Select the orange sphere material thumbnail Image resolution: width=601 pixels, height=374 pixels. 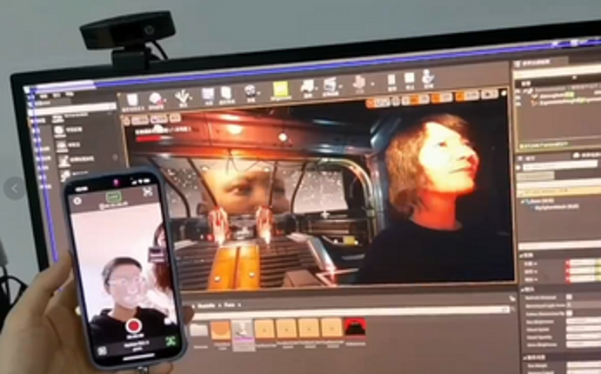tap(222, 330)
